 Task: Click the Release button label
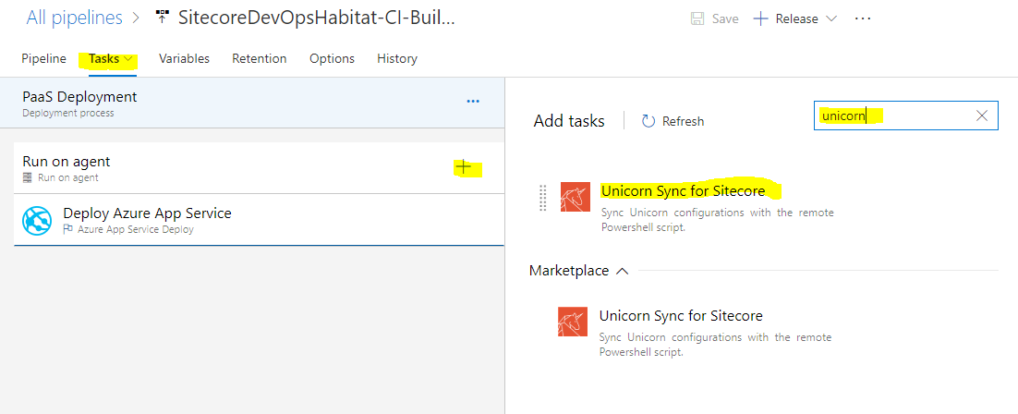(796, 18)
